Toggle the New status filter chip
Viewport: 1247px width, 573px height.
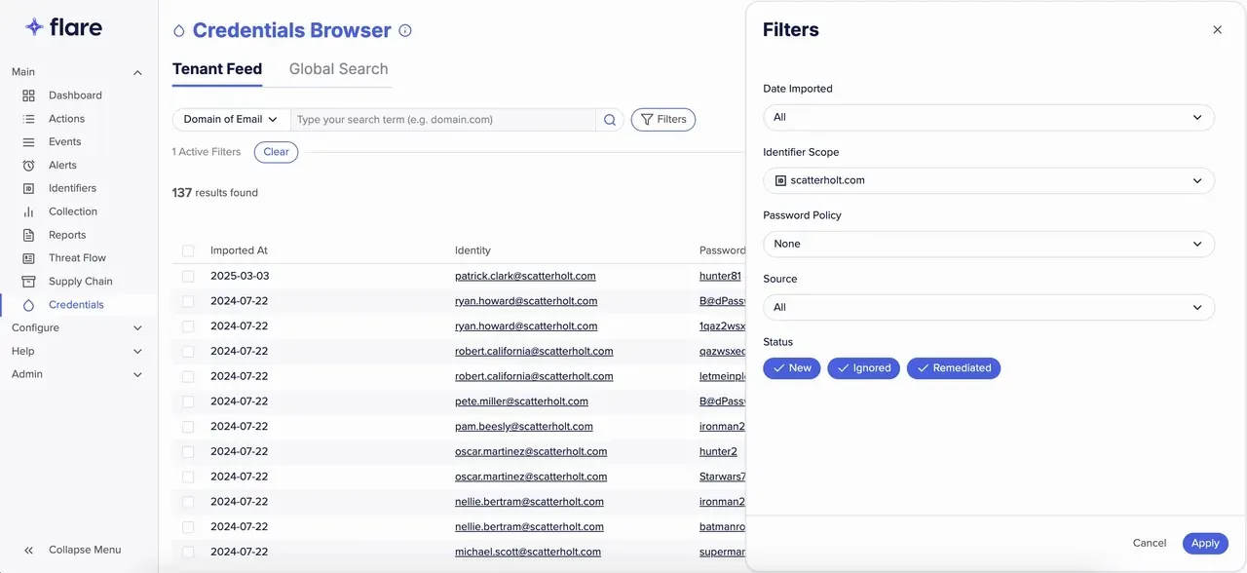click(792, 368)
